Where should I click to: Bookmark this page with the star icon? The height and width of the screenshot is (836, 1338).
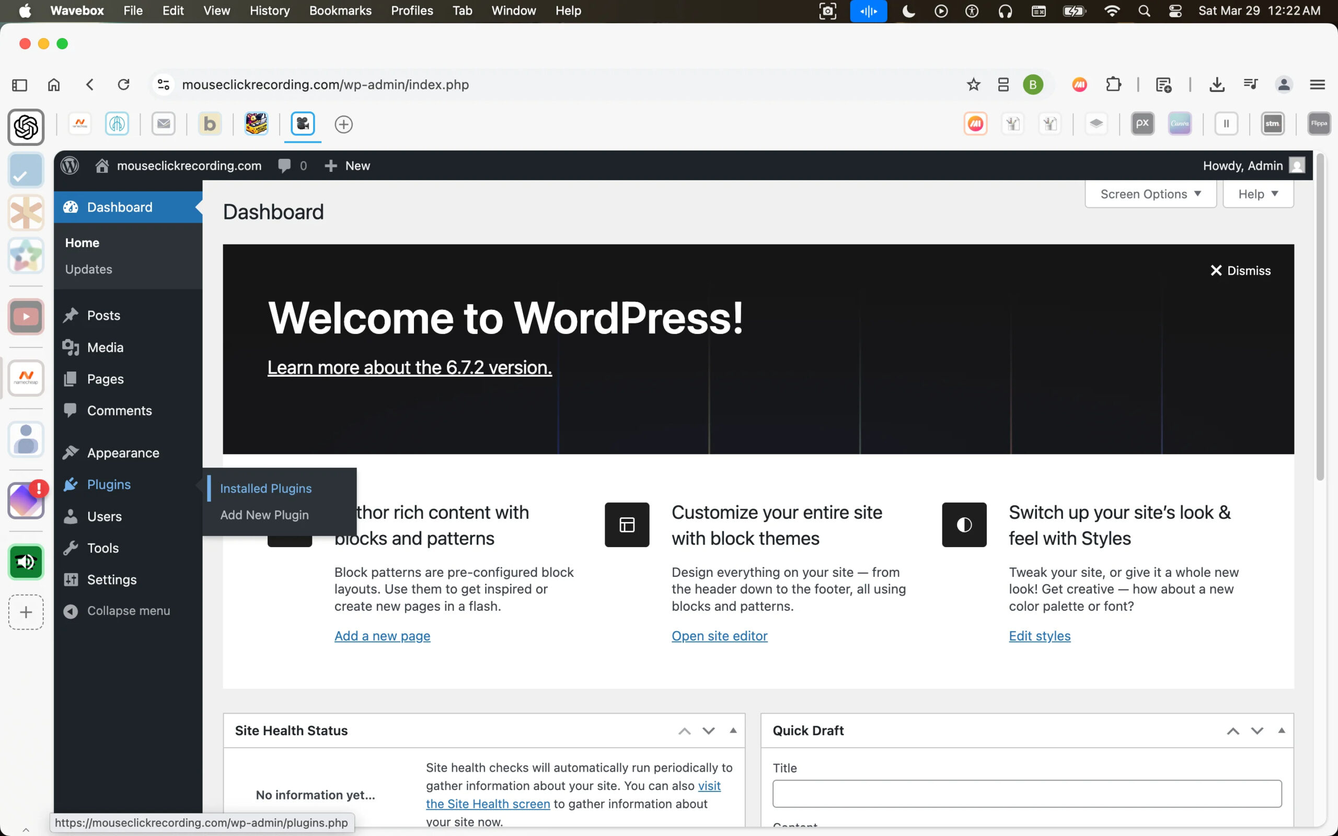click(973, 85)
